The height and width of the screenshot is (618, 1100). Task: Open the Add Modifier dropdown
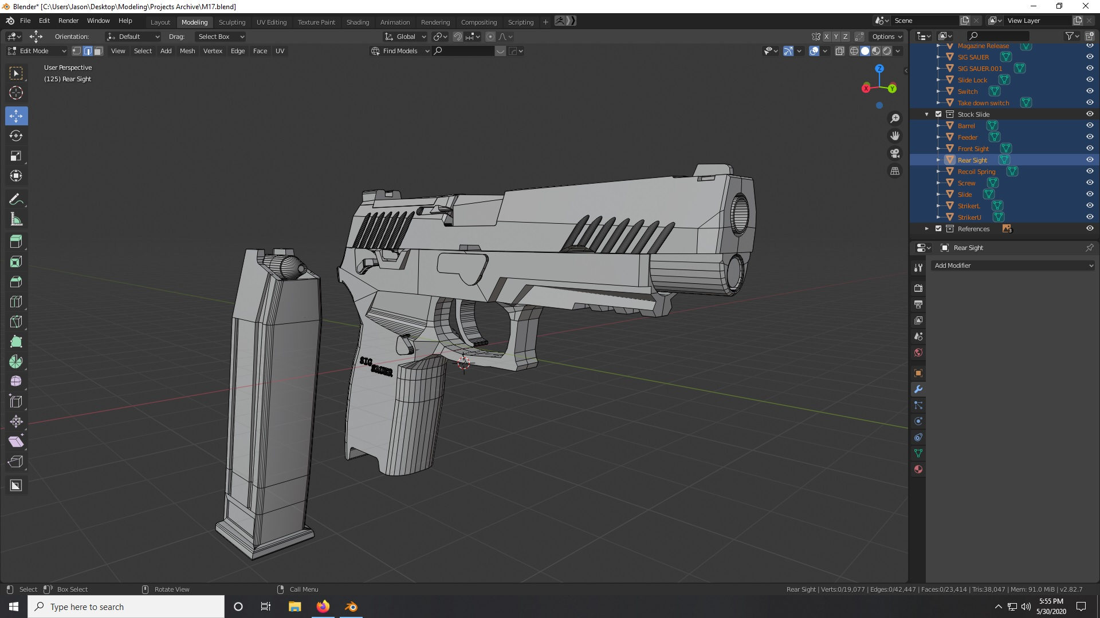pos(1013,266)
